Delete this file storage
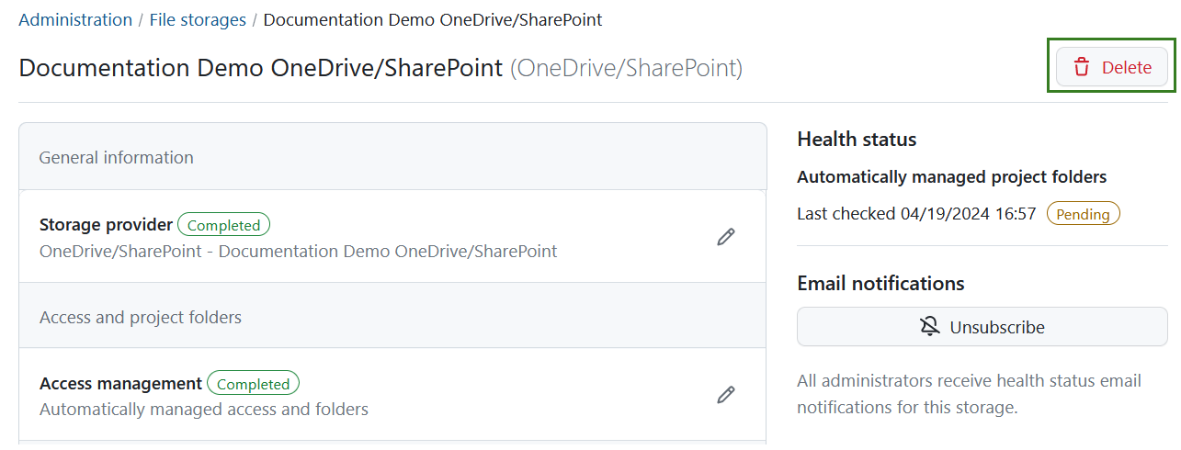This screenshot has height=450, width=1181. [1111, 67]
